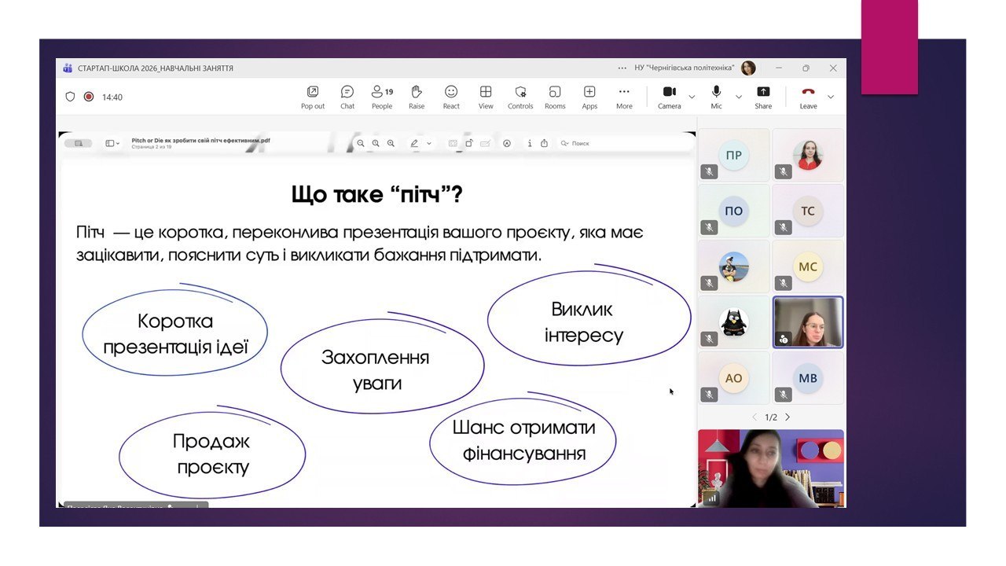Image resolution: width=1006 pixels, height=566 pixels.
Task: Toggle the Mic mute button
Action: point(716,97)
